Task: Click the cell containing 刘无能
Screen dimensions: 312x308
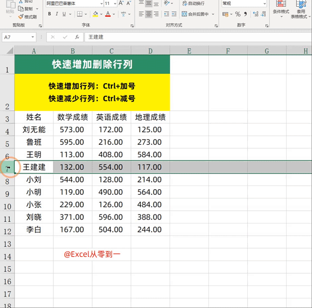Action: click(34, 130)
